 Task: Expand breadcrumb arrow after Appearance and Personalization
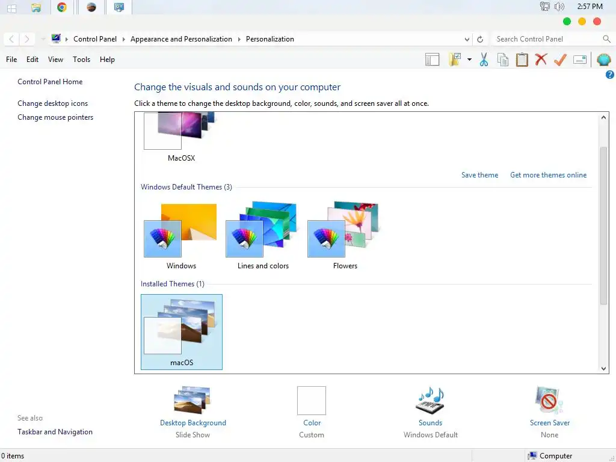point(239,39)
